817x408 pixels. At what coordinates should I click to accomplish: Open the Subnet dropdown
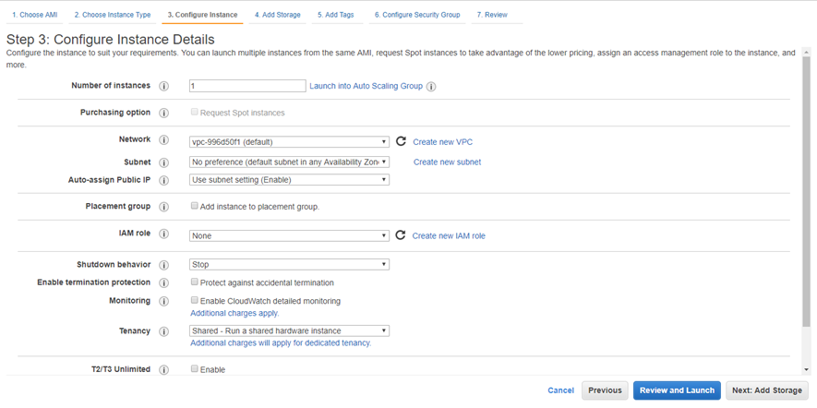(x=289, y=162)
